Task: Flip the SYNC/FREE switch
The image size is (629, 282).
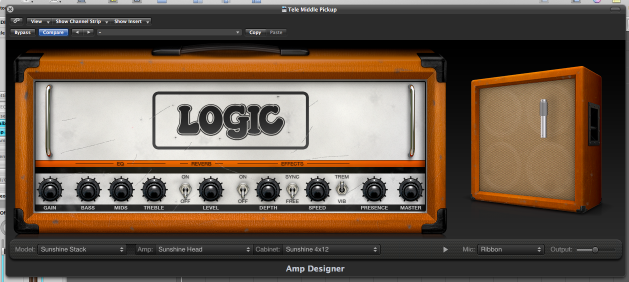Action: [x=292, y=190]
